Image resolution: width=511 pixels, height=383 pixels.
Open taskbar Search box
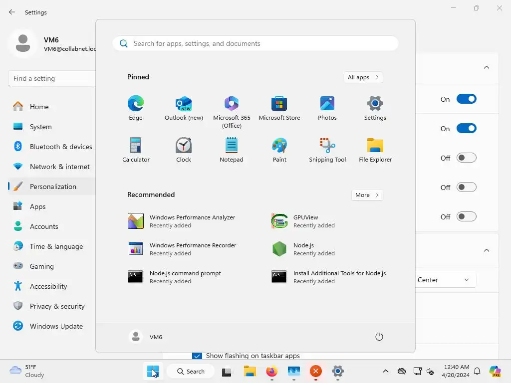(x=191, y=371)
